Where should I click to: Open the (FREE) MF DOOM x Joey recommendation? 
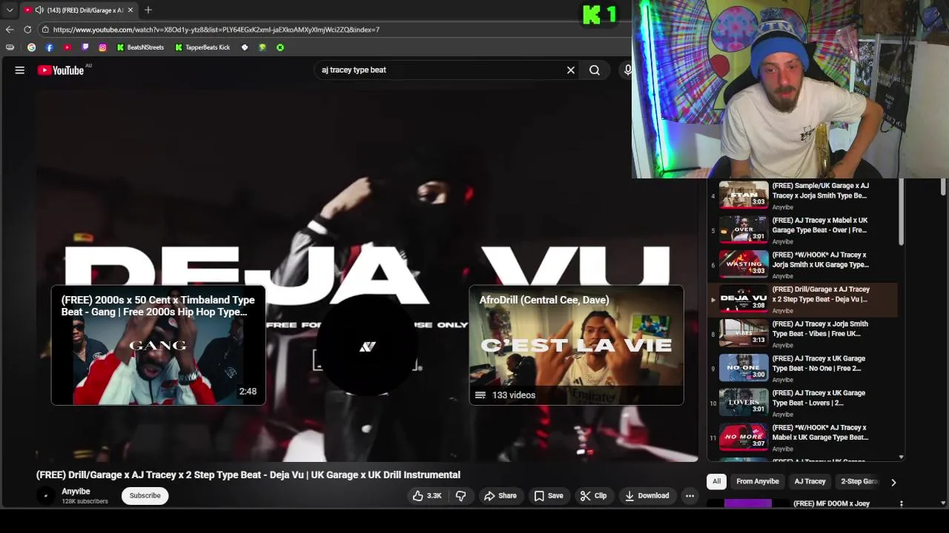tap(831, 504)
